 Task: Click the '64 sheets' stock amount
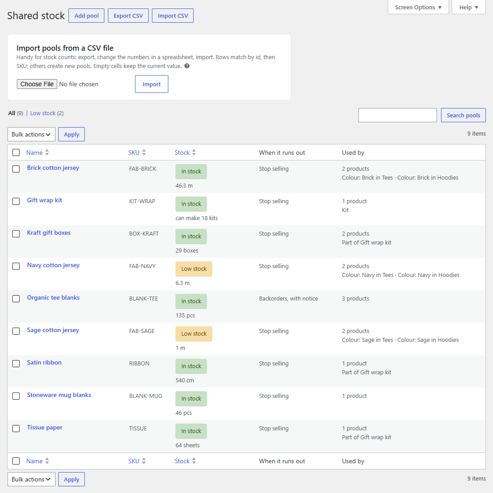point(187,445)
